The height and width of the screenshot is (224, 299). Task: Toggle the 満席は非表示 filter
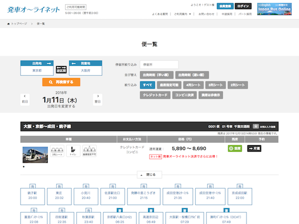pyautogui.click(x=211, y=95)
